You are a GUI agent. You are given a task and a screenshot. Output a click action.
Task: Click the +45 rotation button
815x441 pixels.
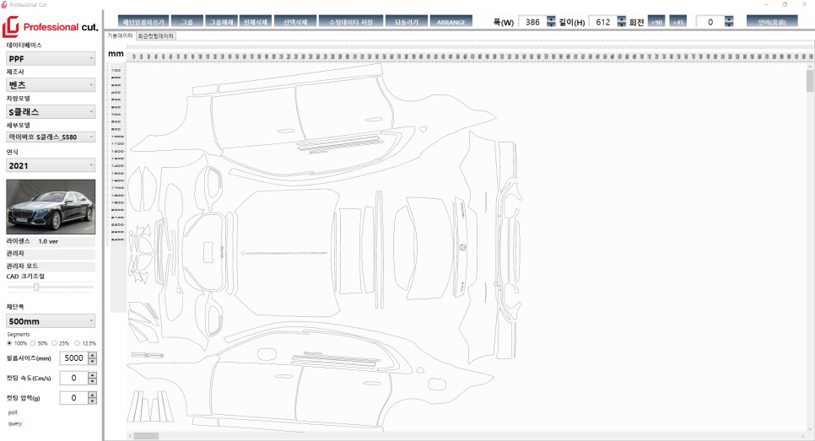[x=677, y=22]
